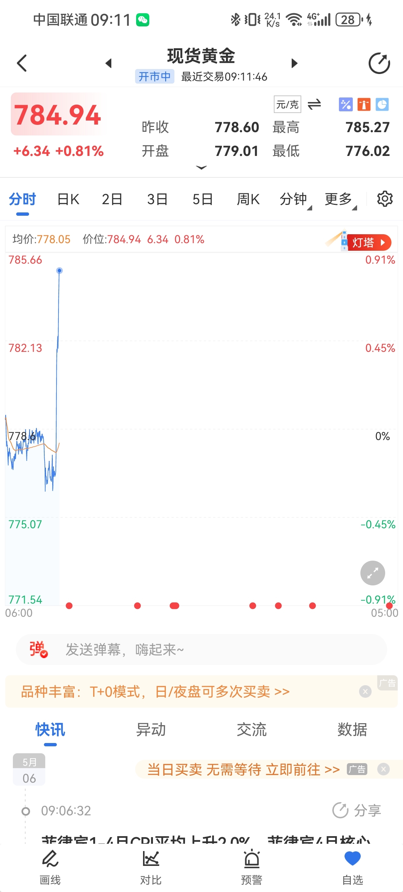Expand more quote details chevron
The image size is (403, 892).
coord(201,167)
